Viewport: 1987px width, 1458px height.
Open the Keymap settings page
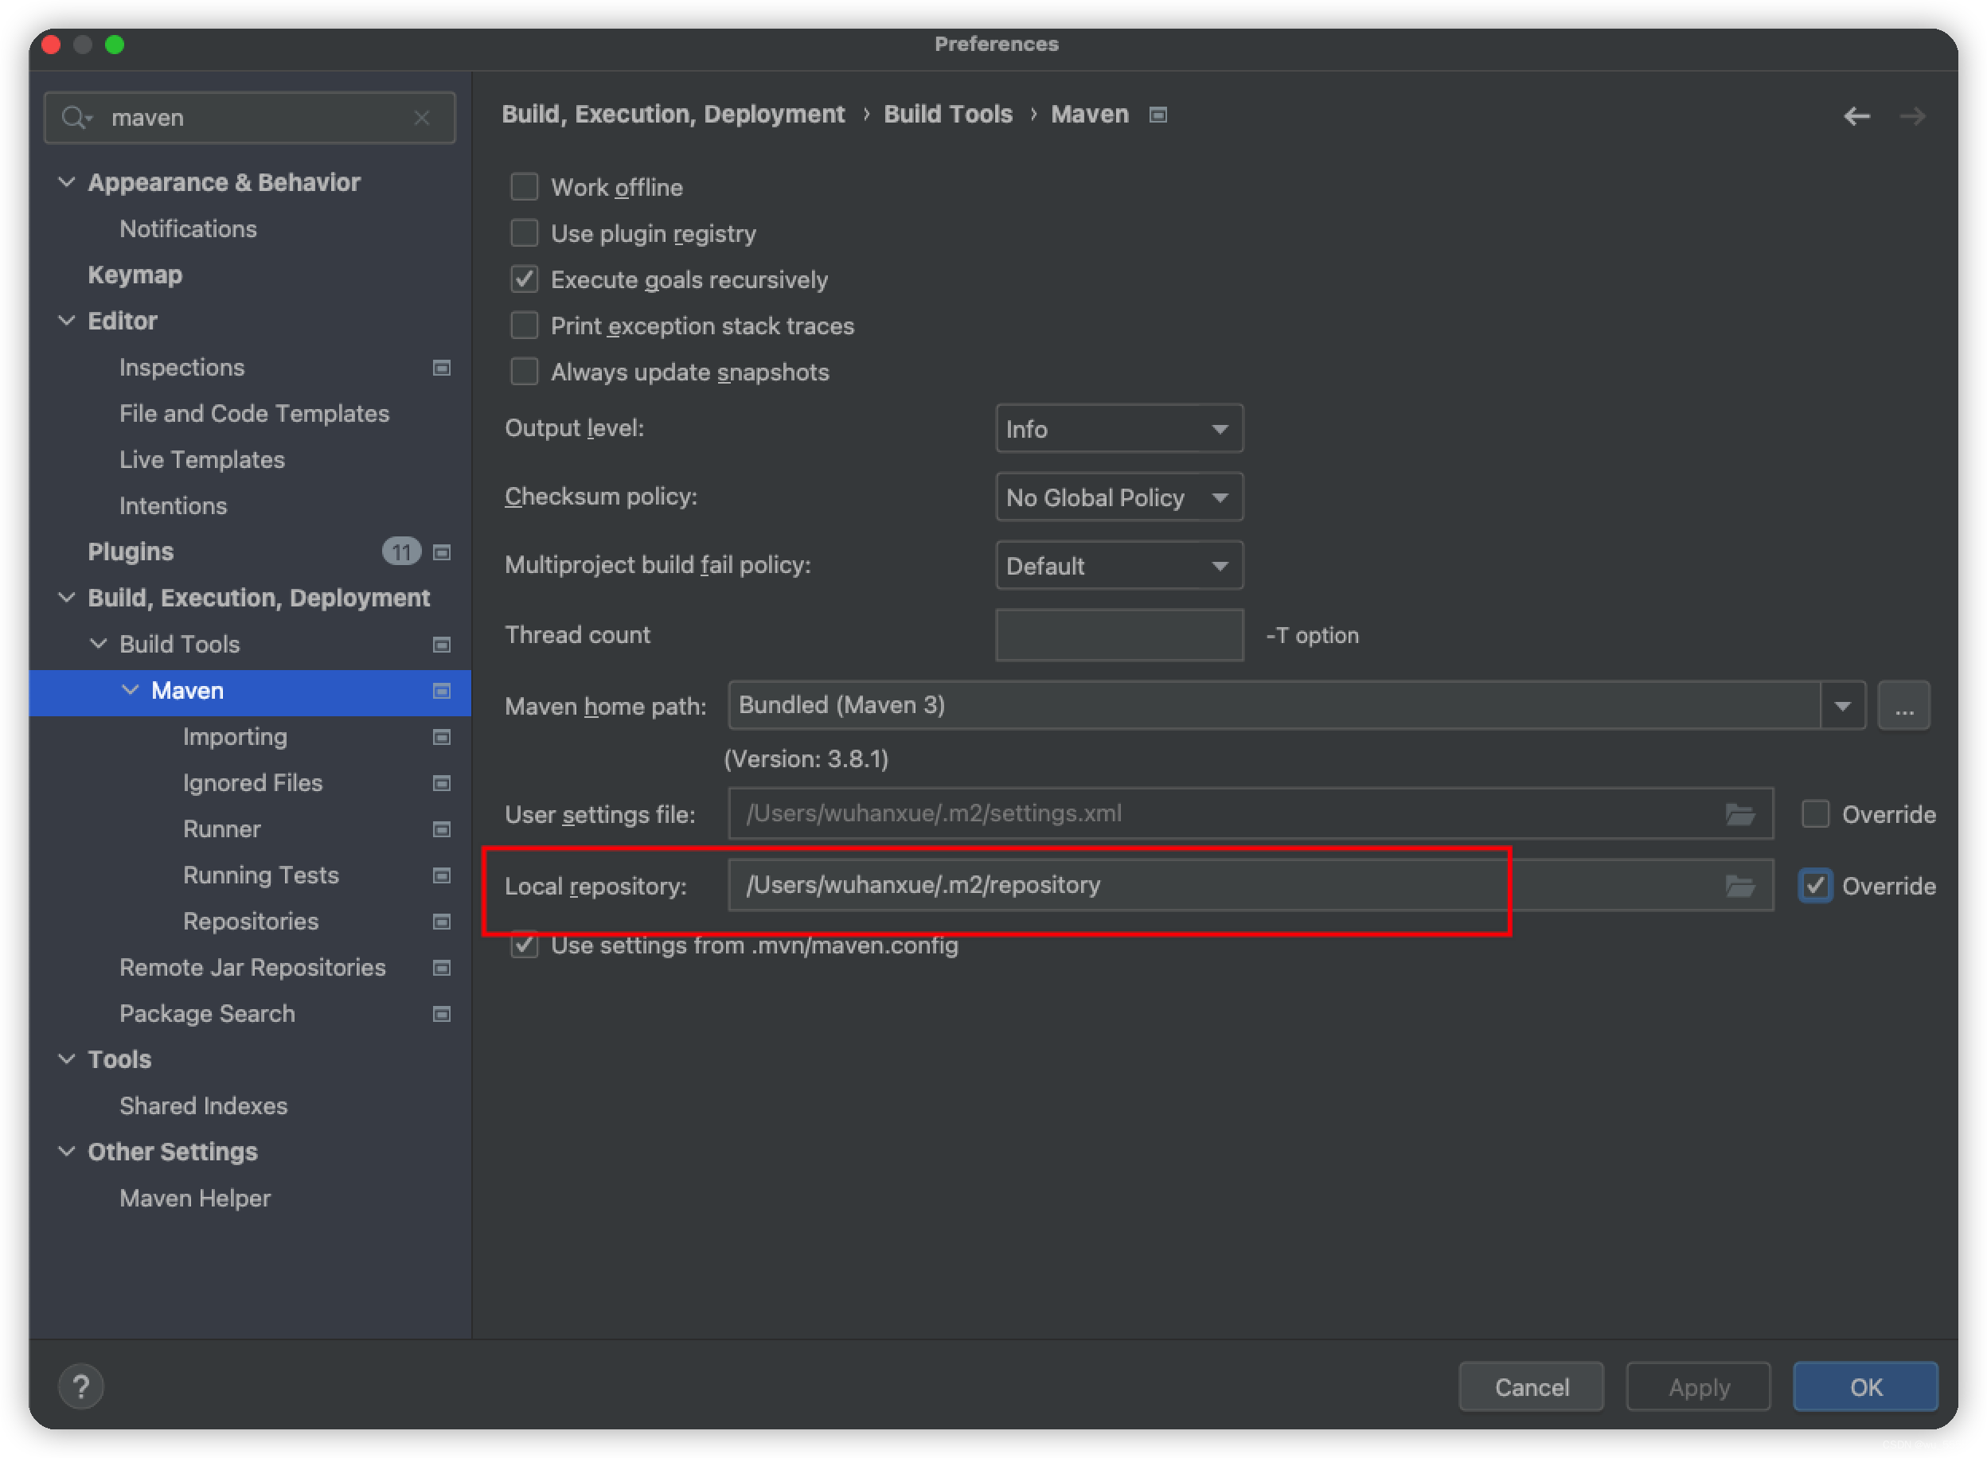tap(135, 275)
